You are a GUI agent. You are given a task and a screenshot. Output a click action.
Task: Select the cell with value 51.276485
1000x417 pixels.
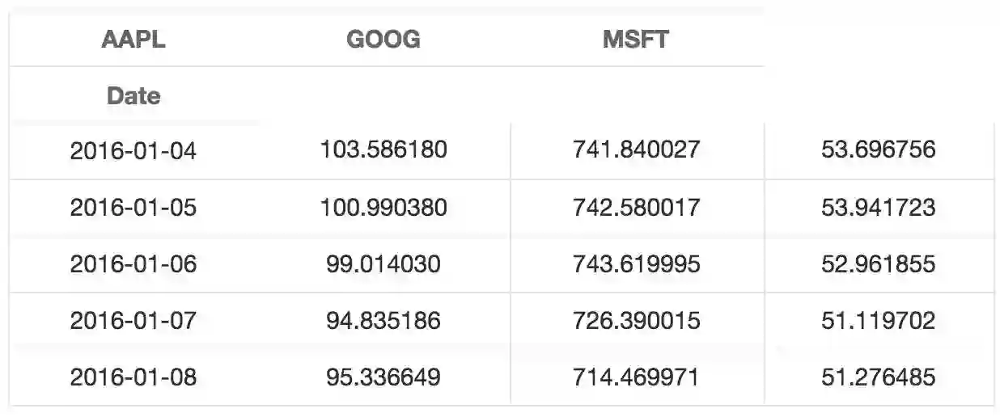click(x=878, y=377)
